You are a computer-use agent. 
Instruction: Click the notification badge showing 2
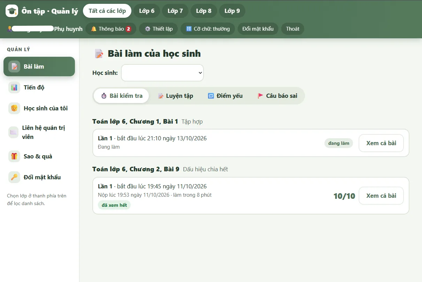[x=128, y=29]
